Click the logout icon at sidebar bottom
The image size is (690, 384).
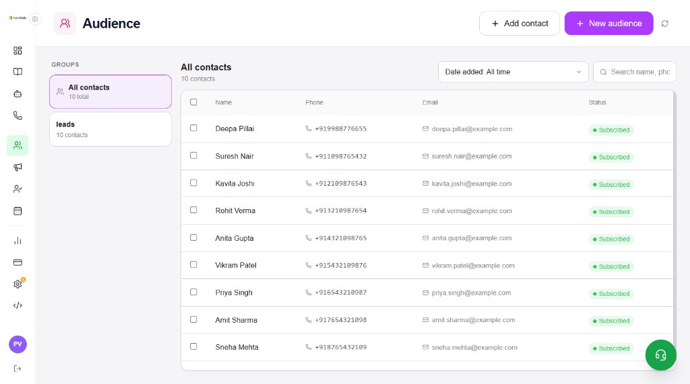(x=18, y=369)
